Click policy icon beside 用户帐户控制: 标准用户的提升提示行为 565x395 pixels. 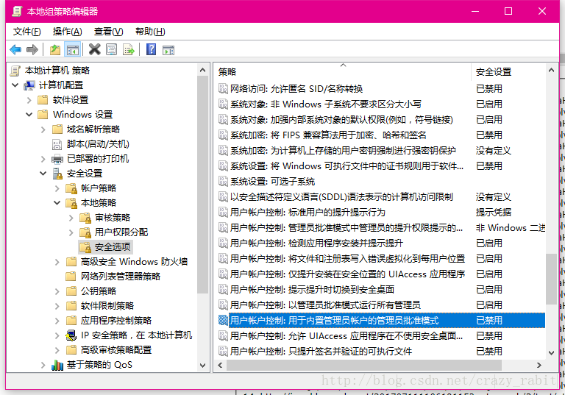pyautogui.click(x=223, y=212)
